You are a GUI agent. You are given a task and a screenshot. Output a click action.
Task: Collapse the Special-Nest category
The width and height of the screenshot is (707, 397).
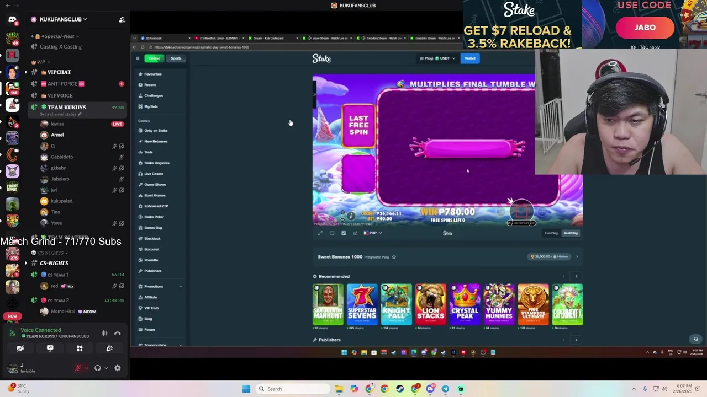[x=56, y=36]
